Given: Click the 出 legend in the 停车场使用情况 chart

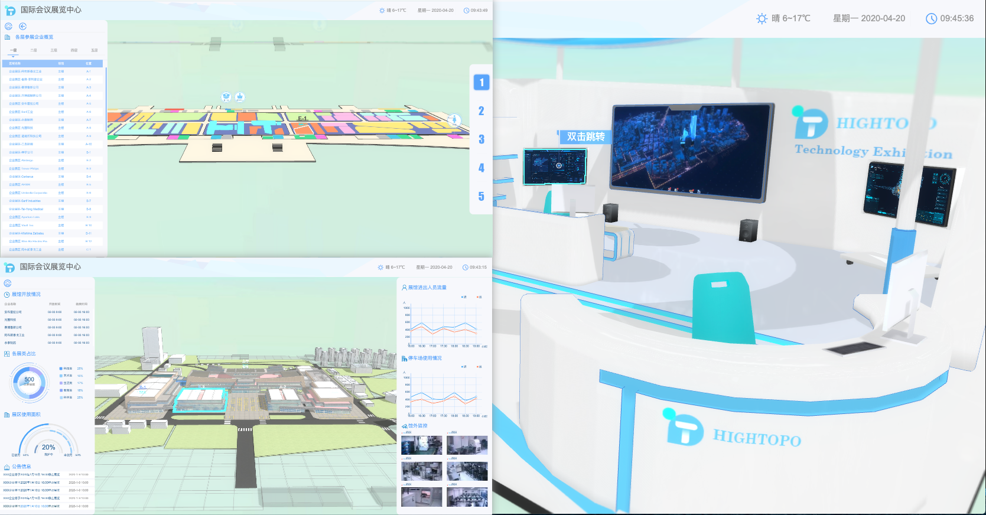Looking at the screenshot, I should 479,367.
